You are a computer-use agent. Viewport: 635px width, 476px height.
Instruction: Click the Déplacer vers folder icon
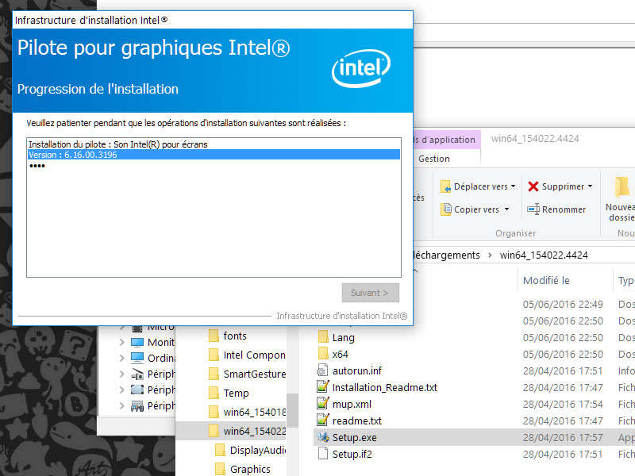445,186
